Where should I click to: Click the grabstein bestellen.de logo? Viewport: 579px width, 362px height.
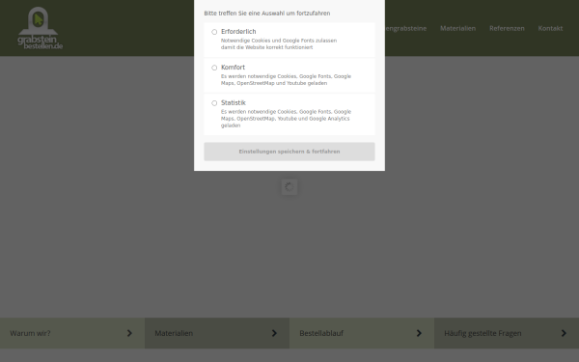40,28
